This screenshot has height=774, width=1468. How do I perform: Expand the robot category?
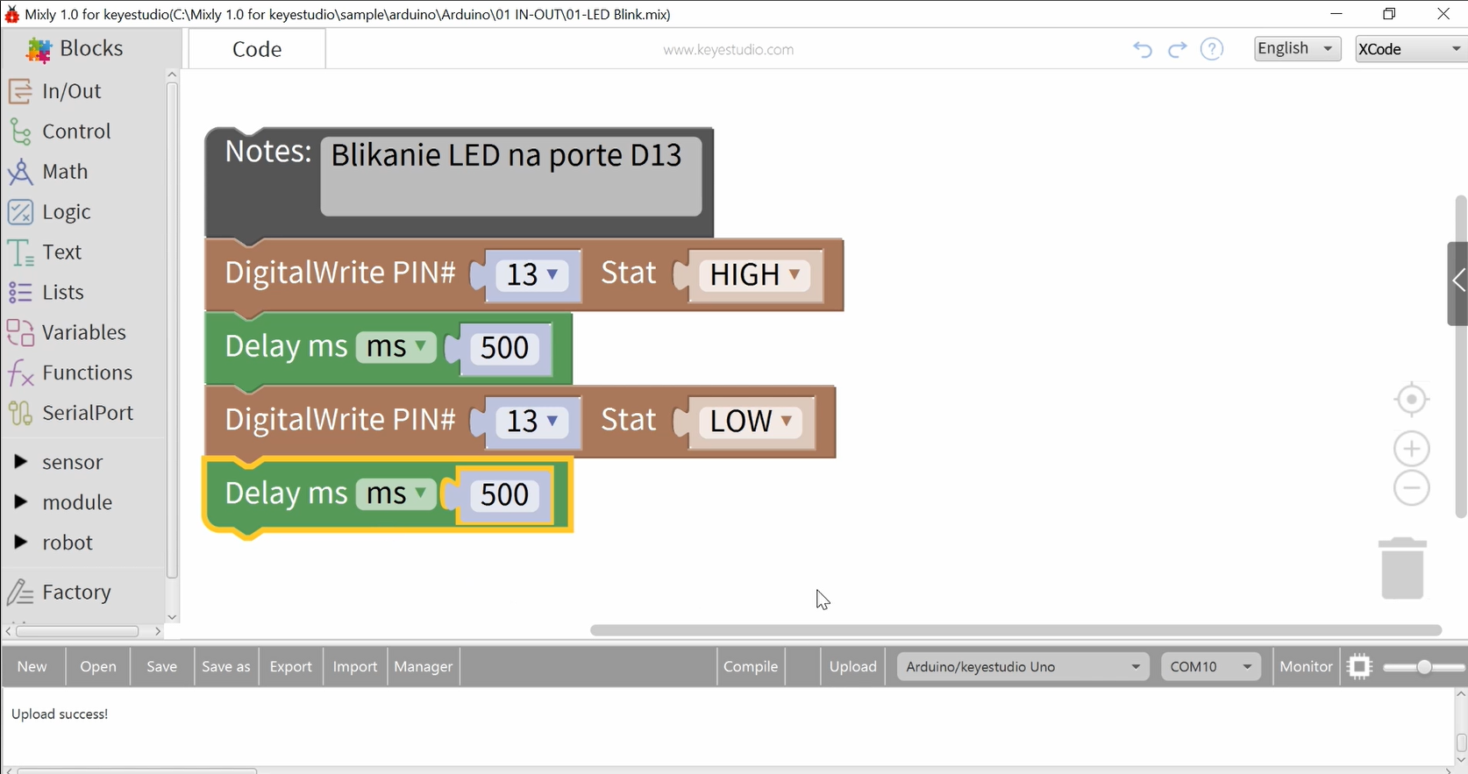pos(67,543)
